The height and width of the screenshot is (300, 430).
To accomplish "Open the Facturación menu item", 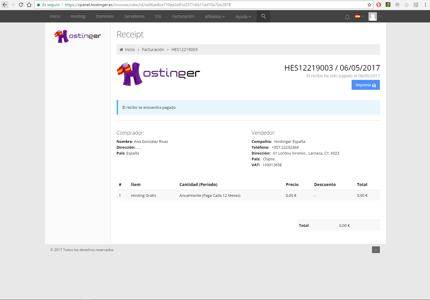I will [183, 16].
